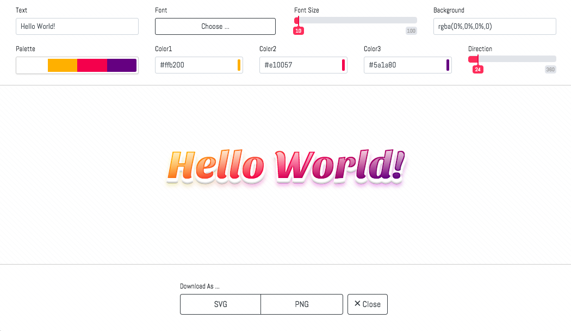This screenshot has height=331, width=571.
Task: Open the font chooser dialog
Action: tap(215, 26)
